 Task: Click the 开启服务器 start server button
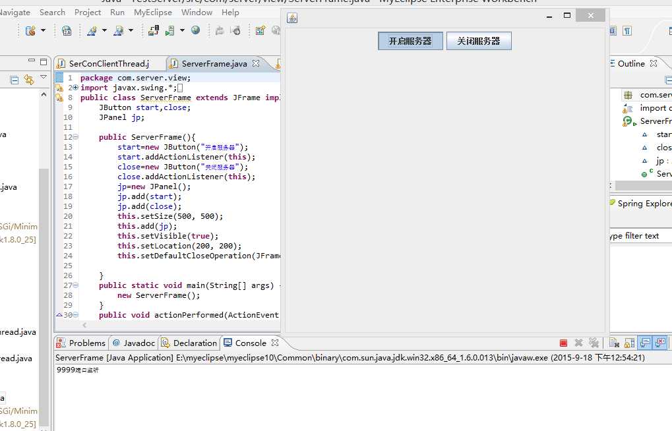tap(410, 41)
